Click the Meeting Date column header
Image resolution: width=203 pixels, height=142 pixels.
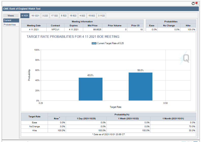[x=34, y=25]
